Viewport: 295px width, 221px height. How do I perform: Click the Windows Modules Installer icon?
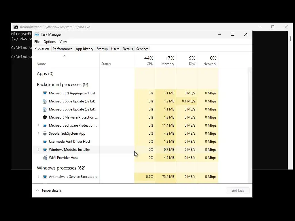point(45,150)
